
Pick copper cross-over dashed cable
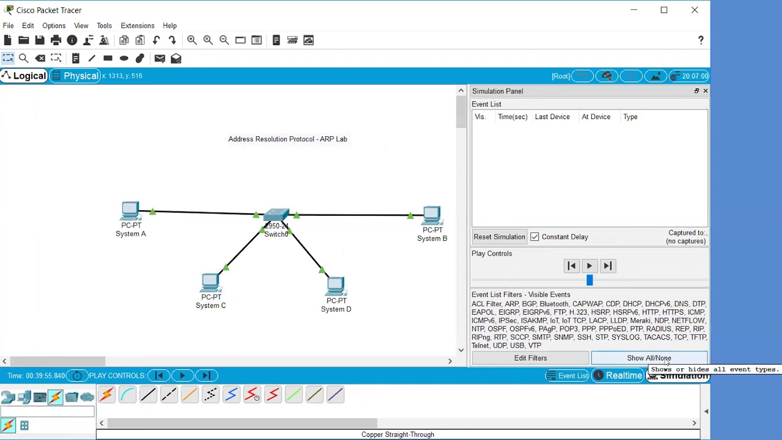[x=169, y=395]
